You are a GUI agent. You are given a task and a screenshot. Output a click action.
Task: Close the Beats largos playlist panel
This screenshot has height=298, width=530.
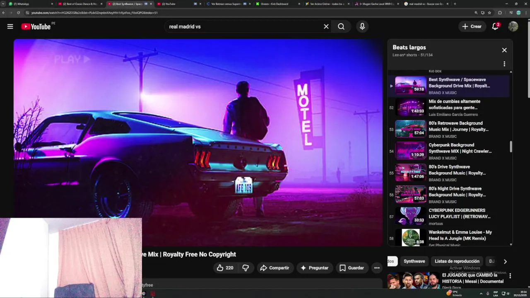pyautogui.click(x=504, y=50)
